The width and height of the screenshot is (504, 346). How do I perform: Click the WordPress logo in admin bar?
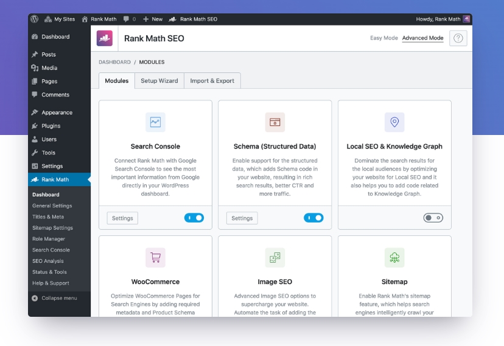click(x=35, y=19)
